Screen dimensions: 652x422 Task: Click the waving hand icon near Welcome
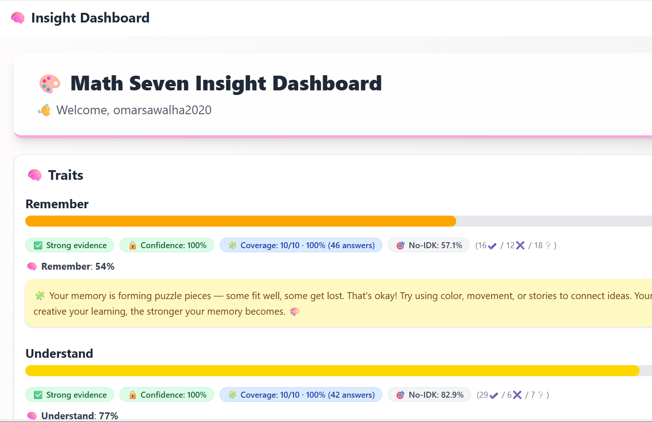point(45,110)
